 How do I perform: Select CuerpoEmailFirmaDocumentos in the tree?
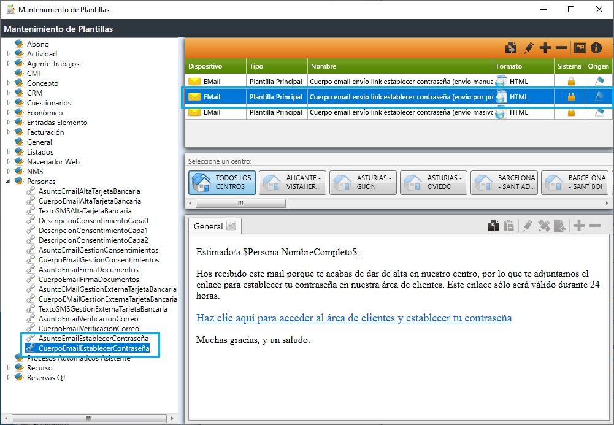coord(88,280)
